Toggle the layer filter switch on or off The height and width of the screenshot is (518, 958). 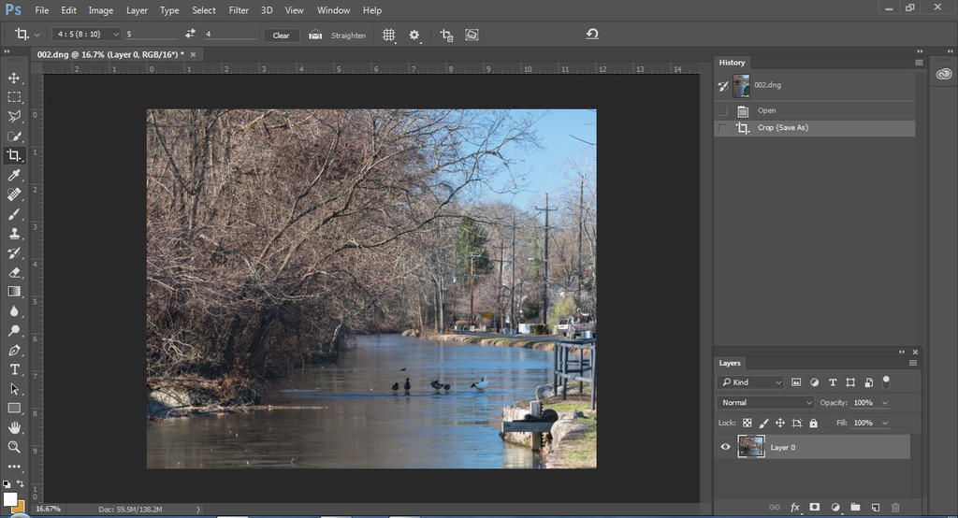(886, 381)
